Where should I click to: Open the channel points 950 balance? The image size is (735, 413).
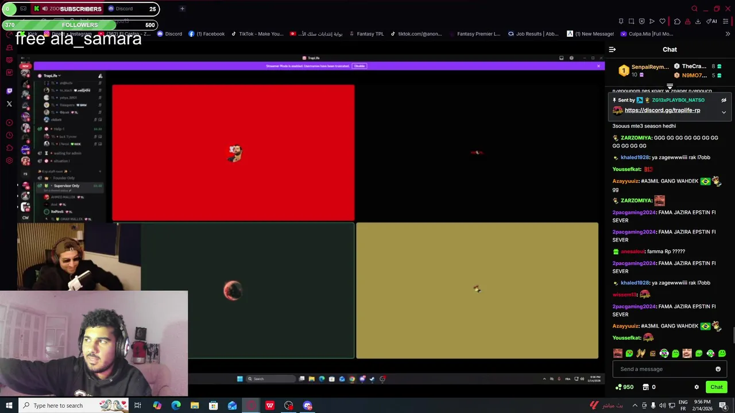point(624,387)
